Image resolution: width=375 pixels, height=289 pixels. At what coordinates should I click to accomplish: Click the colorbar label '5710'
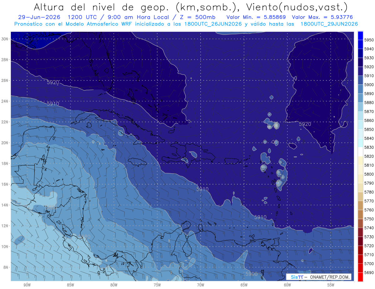coord(369,254)
